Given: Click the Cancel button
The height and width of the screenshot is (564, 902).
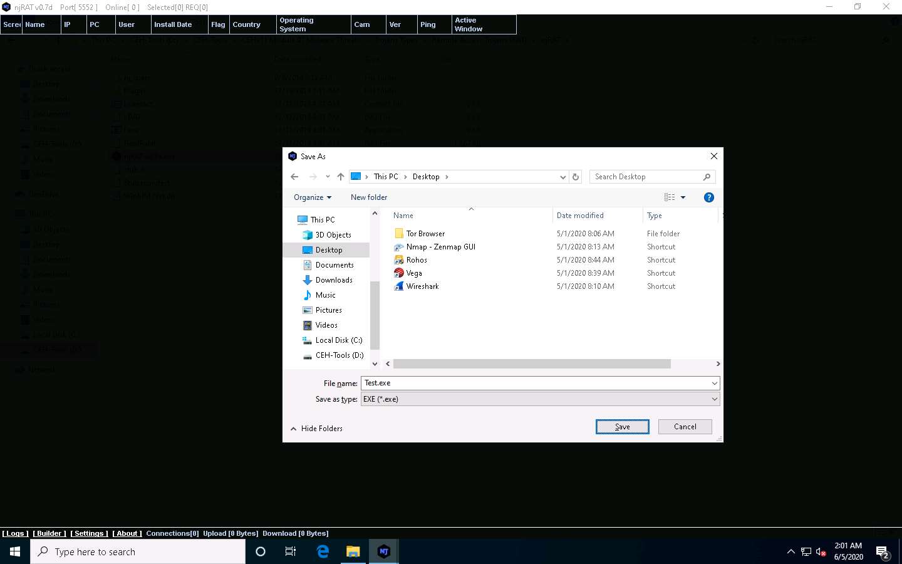Looking at the screenshot, I should pyautogui.click(x=685, y=427).
